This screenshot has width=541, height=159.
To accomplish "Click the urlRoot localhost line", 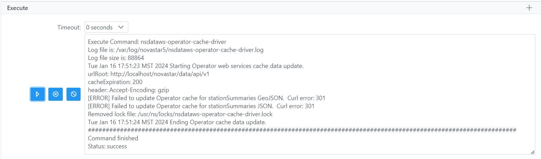I will coord(148,74).
